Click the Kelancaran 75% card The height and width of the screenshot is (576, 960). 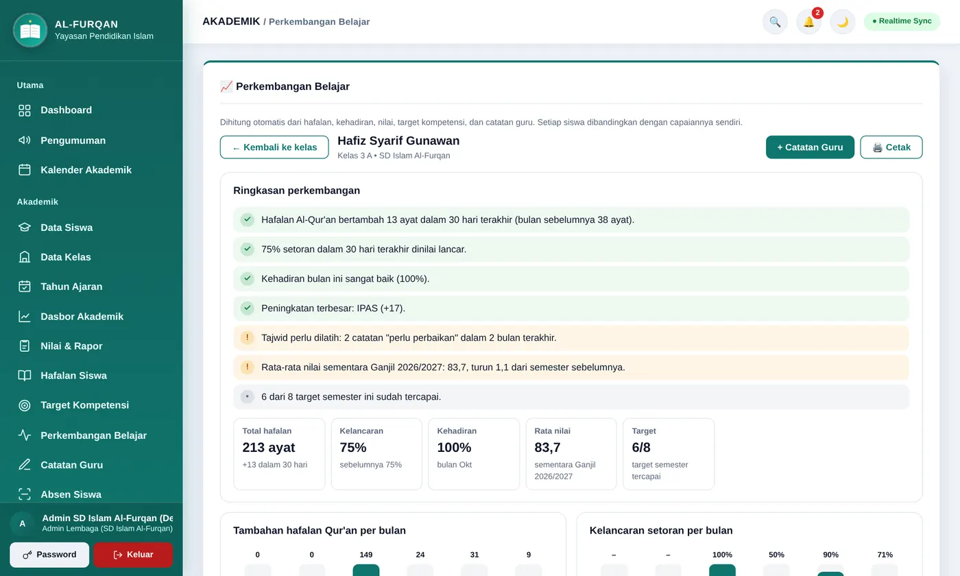tap(376, 454)
